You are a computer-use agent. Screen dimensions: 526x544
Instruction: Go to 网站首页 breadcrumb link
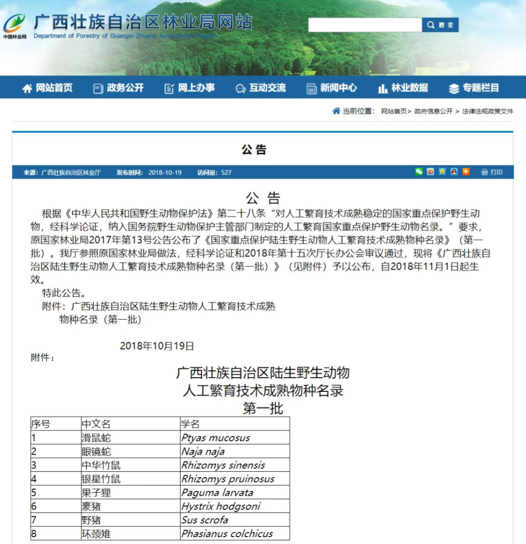394,111
